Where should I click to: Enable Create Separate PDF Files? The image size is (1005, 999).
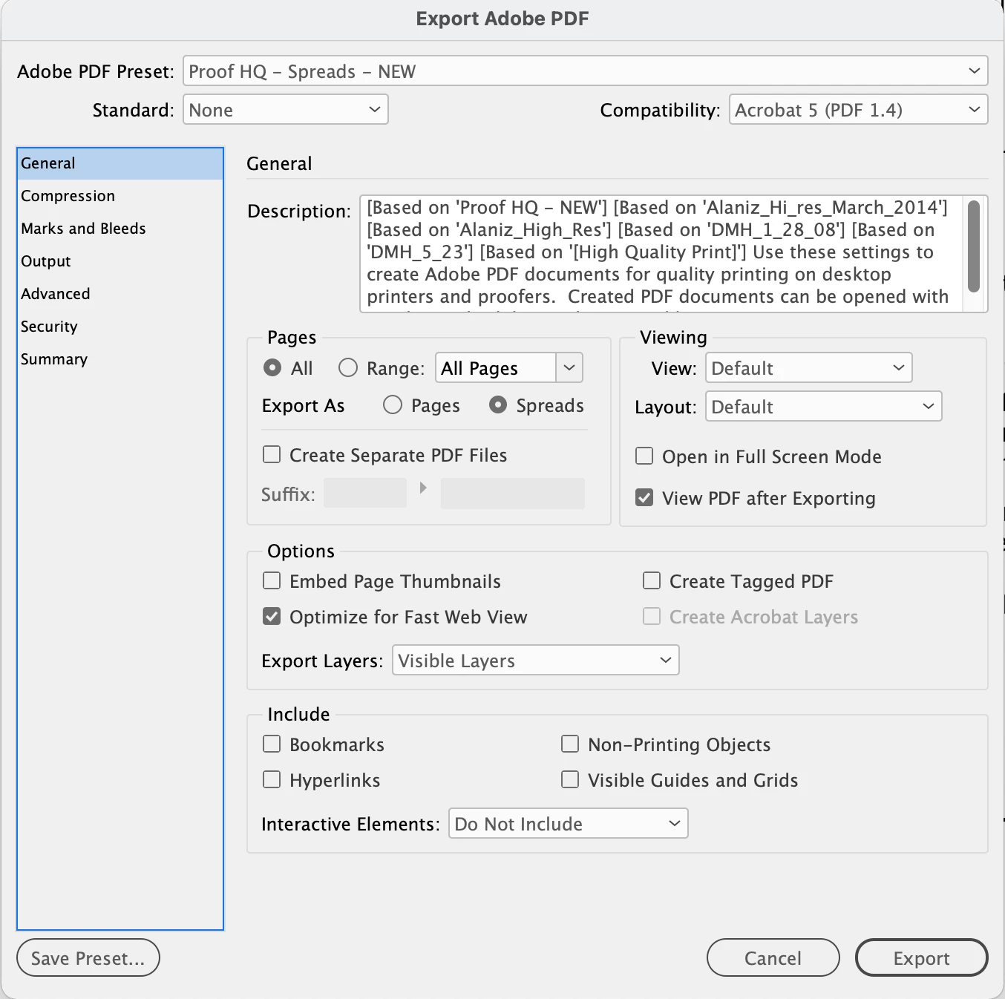272,454
